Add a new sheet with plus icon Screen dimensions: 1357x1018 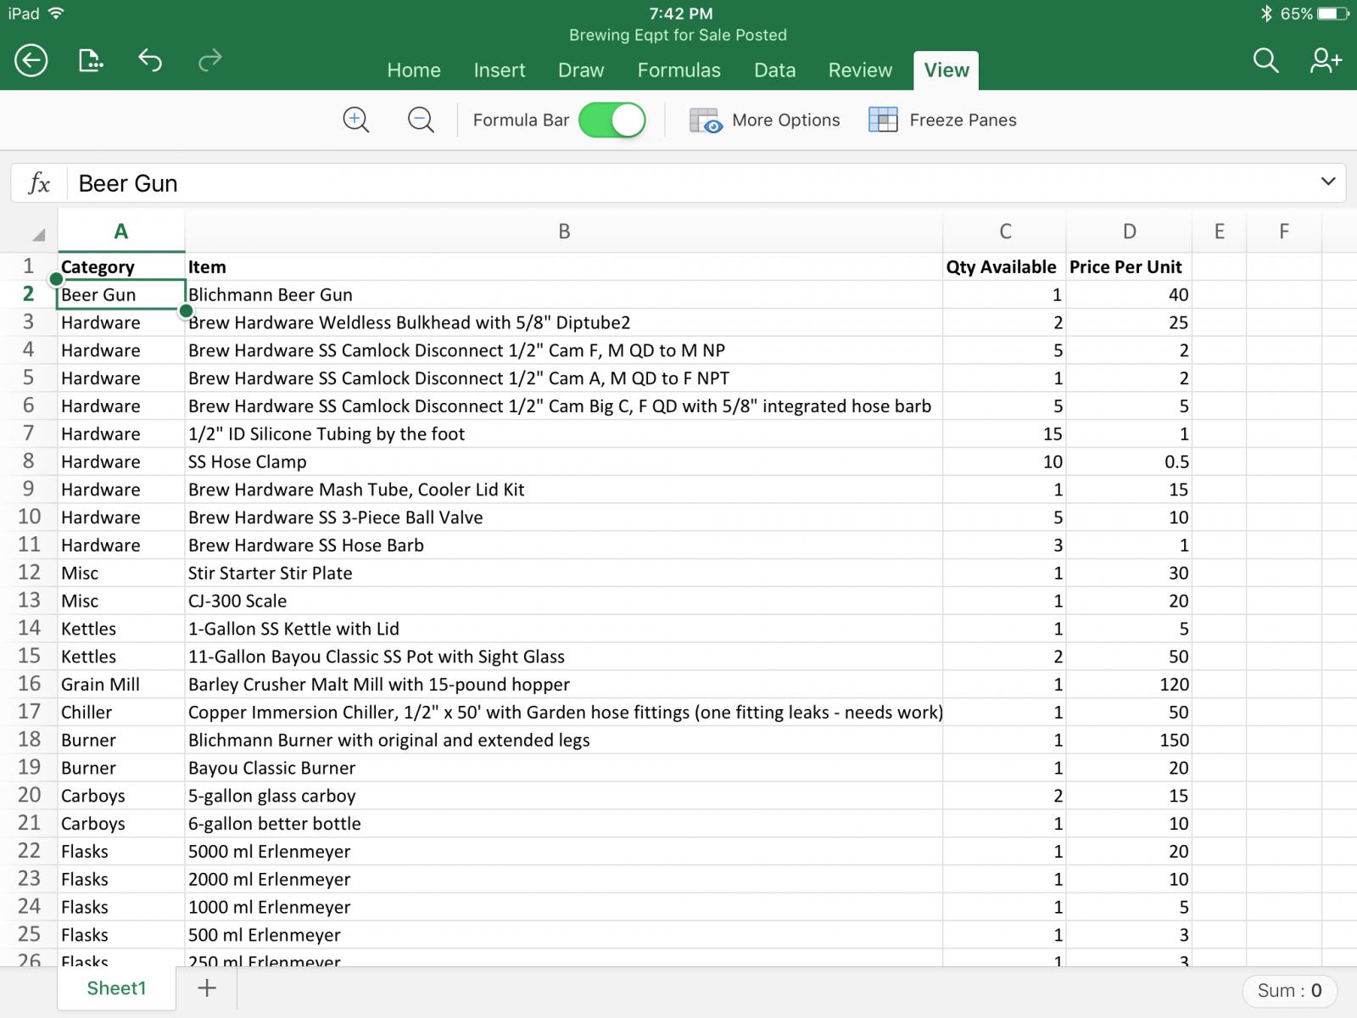pyautogui.click(x=207, y=988)
